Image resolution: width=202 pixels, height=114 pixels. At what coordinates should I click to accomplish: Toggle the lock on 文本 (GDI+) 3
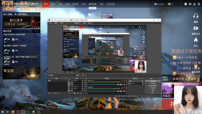[x=85, y=81]
